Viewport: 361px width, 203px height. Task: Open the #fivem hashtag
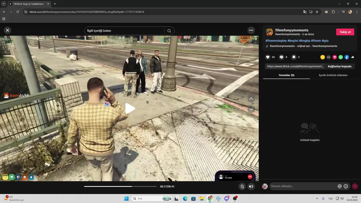pyautogui.click(x=316, y=41)
